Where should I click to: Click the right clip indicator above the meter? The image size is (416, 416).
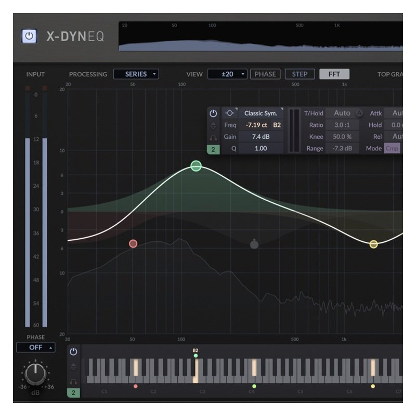click(x=45, y=88)
